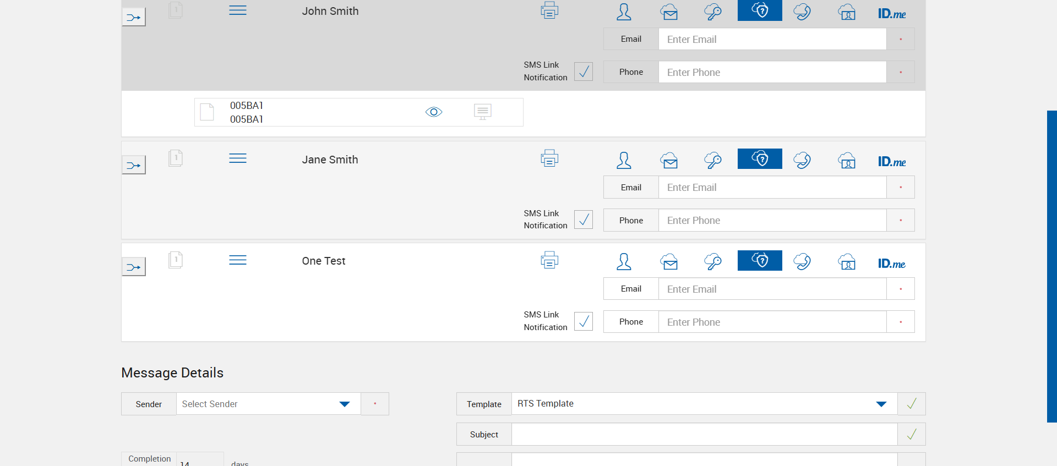The height and width of the screenshot is (466, 1057).
Task: Open the hamburger menu for One Test
Action: 238,260
